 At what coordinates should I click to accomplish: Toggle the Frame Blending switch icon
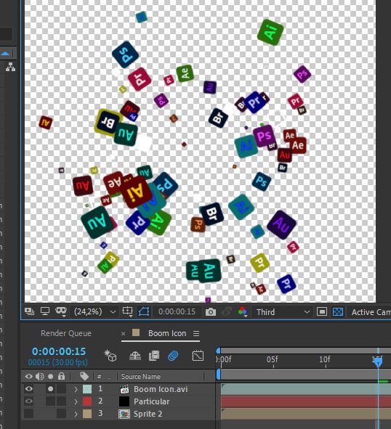click(x=154, y=356)
